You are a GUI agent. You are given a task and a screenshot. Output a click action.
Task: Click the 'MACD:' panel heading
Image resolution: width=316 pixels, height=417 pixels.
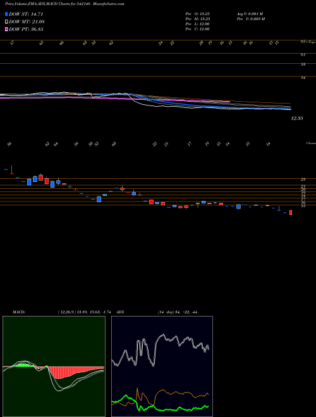[x=18, y=312]
